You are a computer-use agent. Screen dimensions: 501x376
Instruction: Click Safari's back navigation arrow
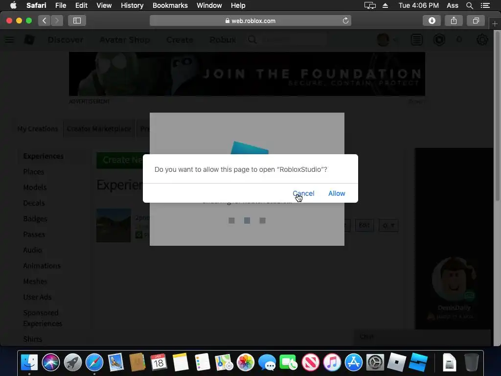(45, 21)
